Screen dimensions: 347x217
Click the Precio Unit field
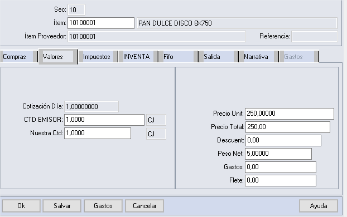[x=290, y=114]
